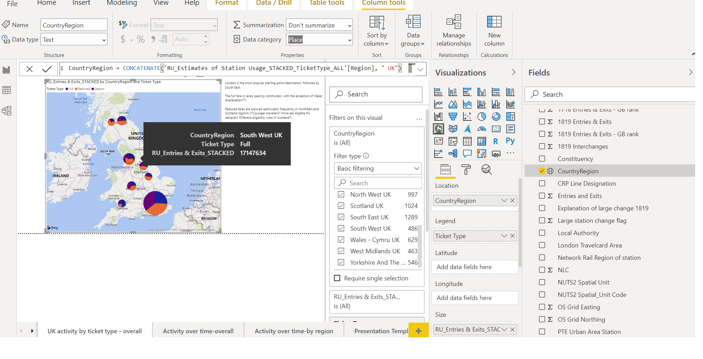
Task: Enable Require single selection
Action: tap(337, 278)
